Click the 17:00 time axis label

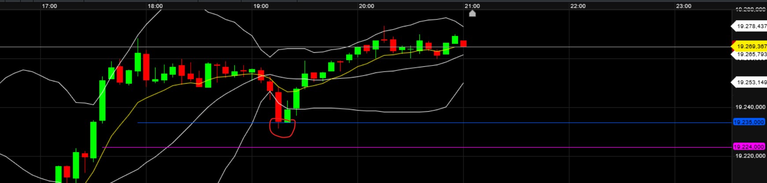pyautogui.click(x=49, y=6)
